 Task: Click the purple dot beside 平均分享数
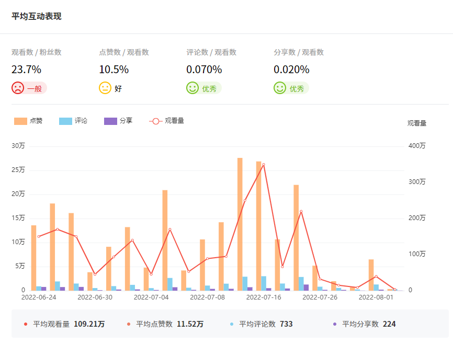(335, 324)
